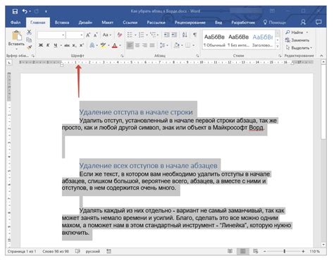
Task: Open the Найти dropdown arrow
Action: click(x=307, y=32)
